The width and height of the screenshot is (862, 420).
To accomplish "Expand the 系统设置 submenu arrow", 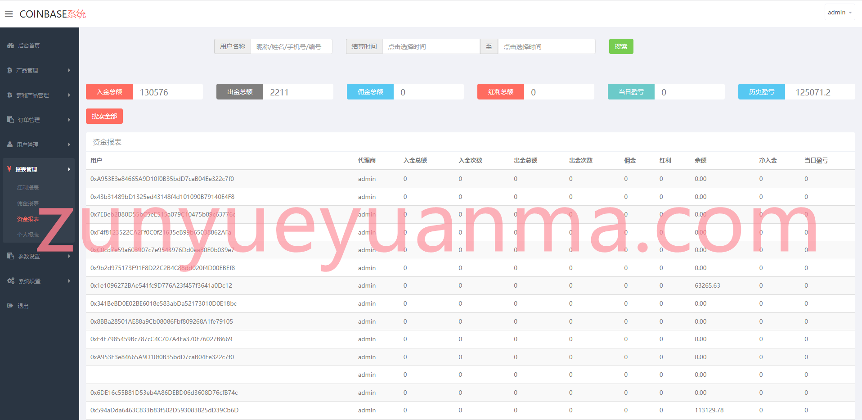I will click(69, 281).
